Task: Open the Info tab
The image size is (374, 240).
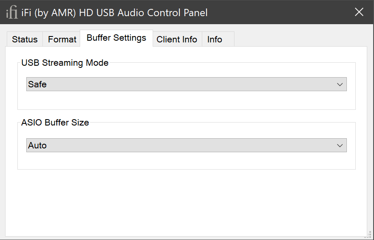Action: [215, 39]
